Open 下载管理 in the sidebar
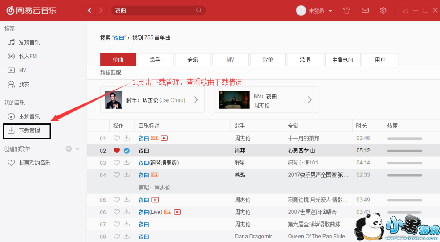Screen dimensions: 440x242 pyautogui.click(x=29, y=131)
